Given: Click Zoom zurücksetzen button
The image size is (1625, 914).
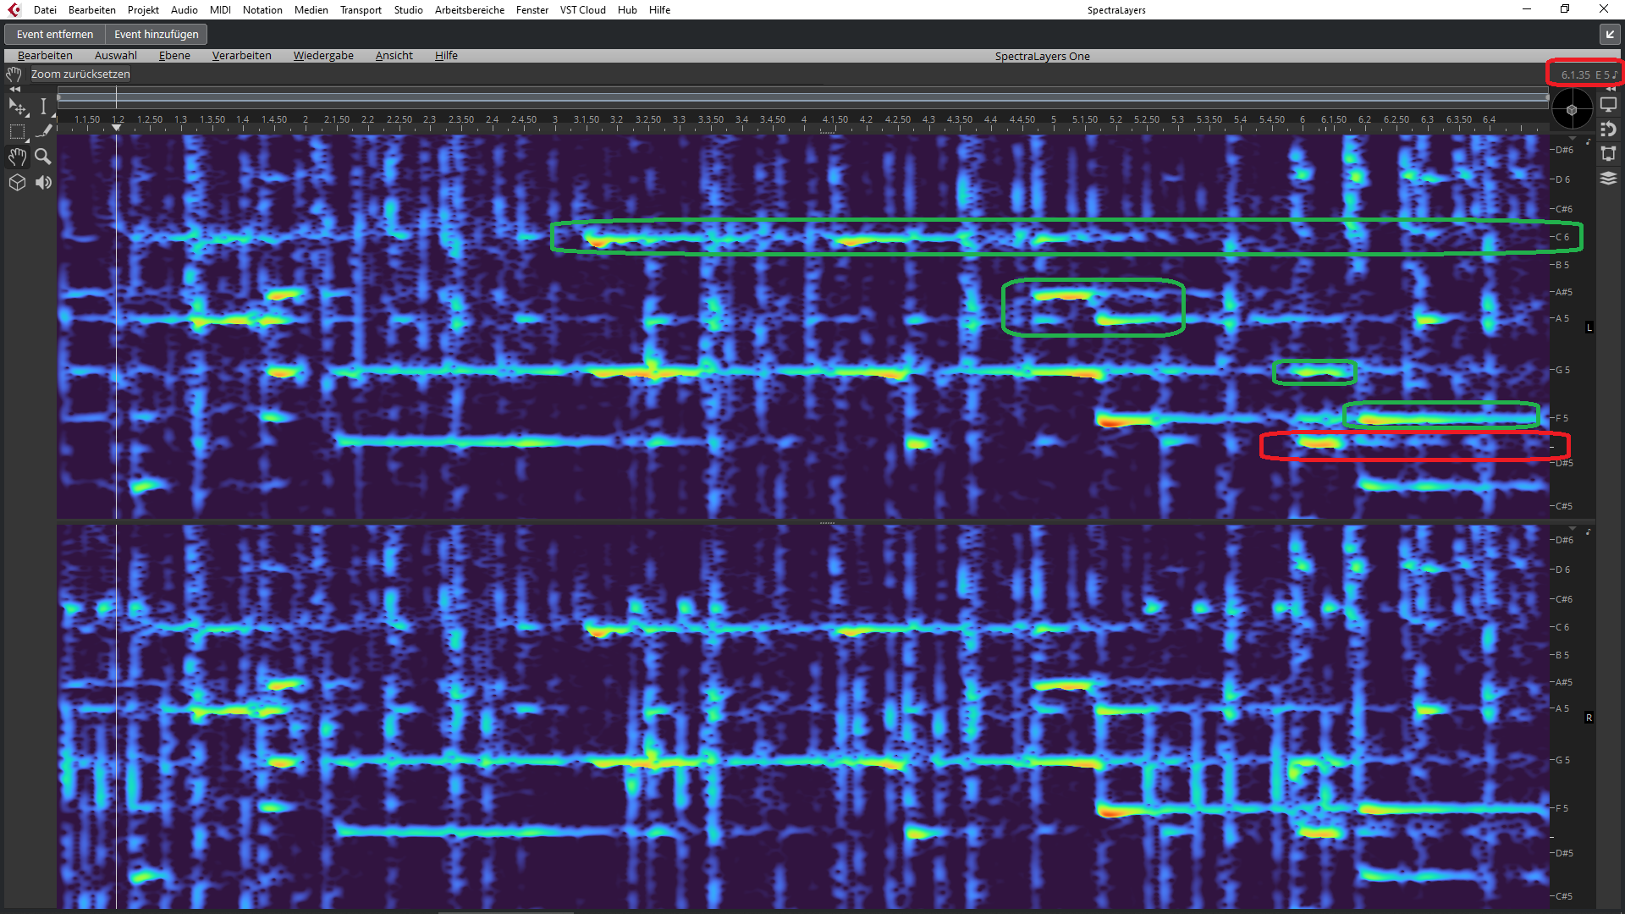Looking at the screenshot, I should (80, 74).
